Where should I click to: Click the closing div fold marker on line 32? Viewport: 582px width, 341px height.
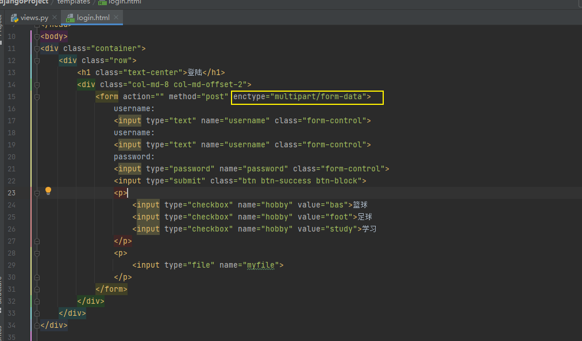coord(37,301)
